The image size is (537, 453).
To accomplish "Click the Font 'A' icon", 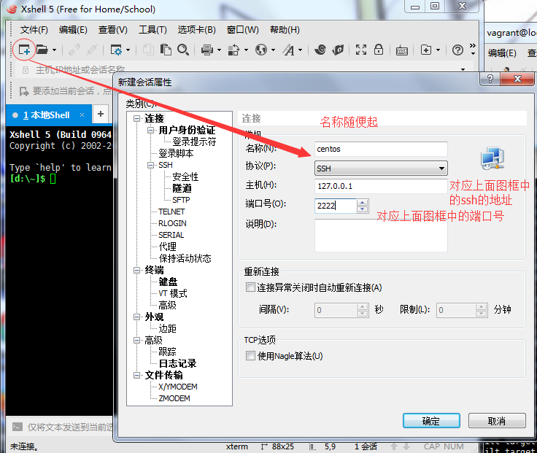I will tap(288, 50).
